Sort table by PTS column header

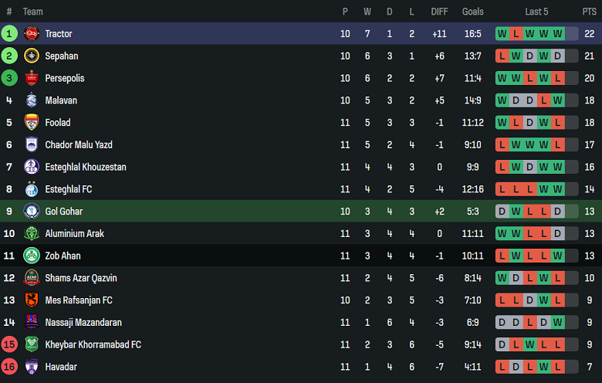tap(590, 12)
